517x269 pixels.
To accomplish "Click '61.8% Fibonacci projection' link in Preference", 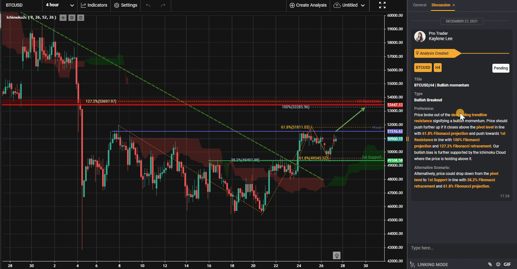I will [x=445, y=134].
